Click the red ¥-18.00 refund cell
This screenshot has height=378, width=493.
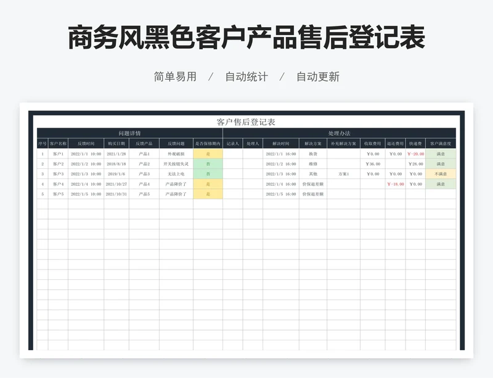click(395, 184)
